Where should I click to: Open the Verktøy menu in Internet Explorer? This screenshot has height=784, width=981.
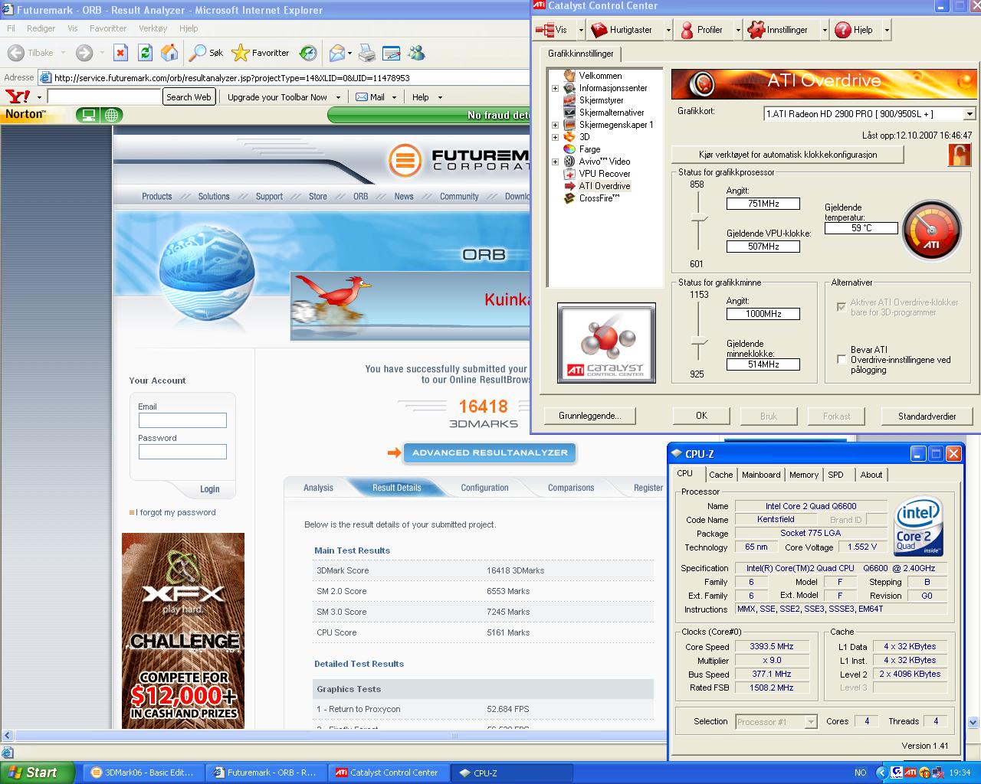153,28
